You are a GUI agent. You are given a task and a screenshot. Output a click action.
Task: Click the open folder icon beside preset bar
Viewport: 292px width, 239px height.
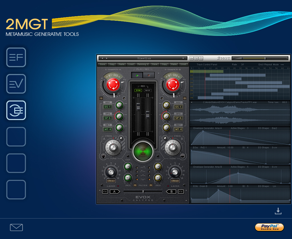(x=192, y=58)
